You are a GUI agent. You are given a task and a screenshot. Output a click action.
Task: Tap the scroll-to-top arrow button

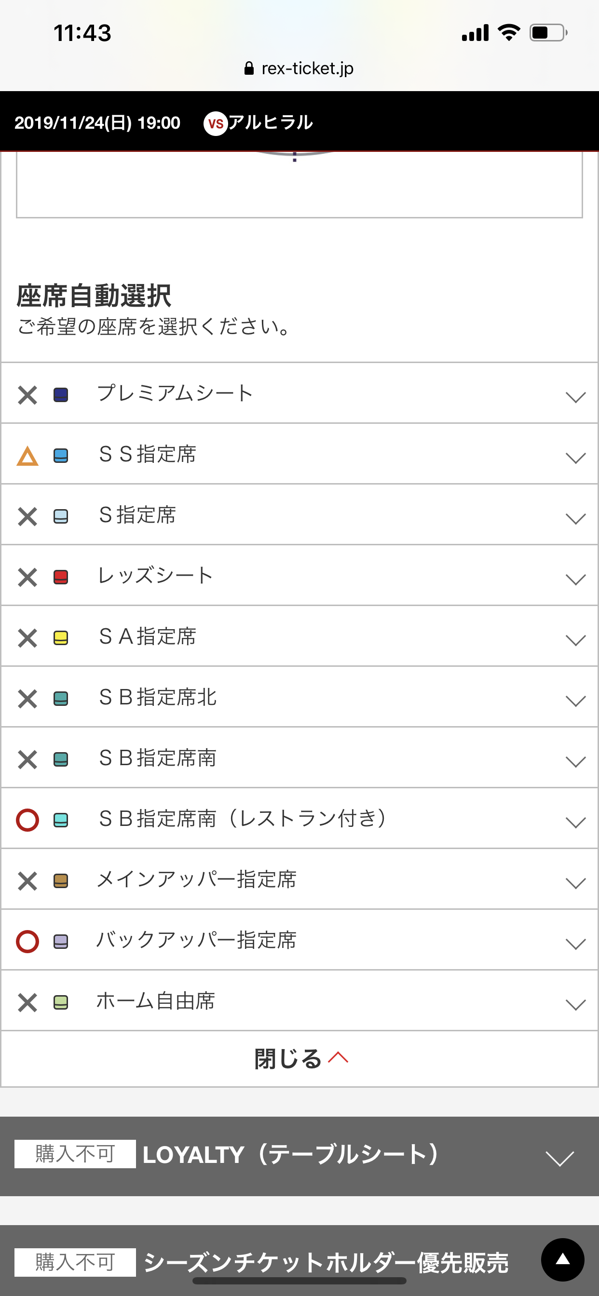(562, 1259)
